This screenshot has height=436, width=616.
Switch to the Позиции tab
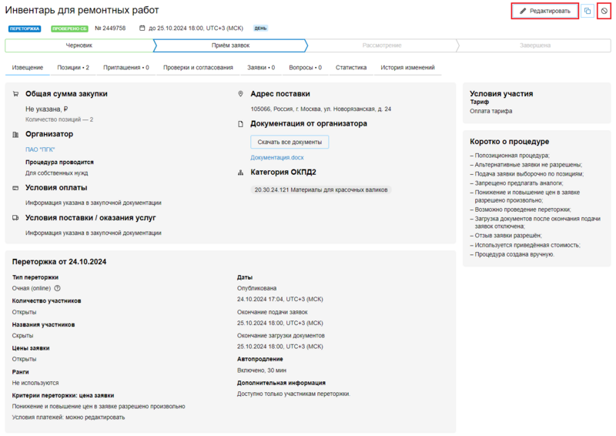click(x=73, y=68)
